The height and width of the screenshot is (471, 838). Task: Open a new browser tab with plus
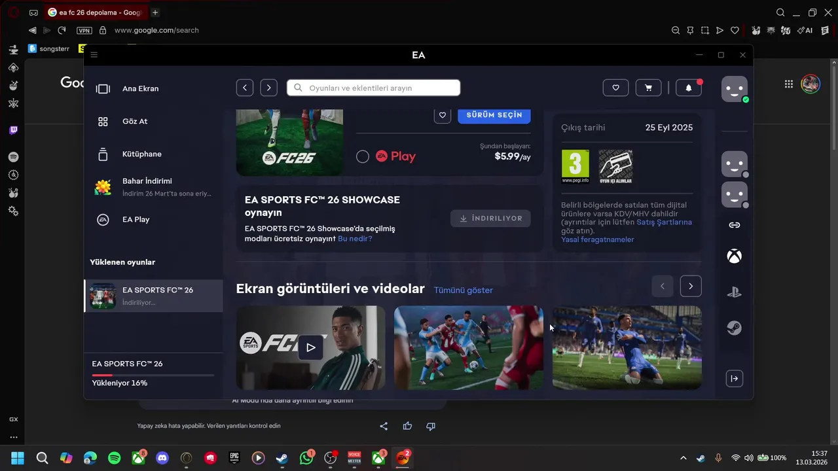155,12
